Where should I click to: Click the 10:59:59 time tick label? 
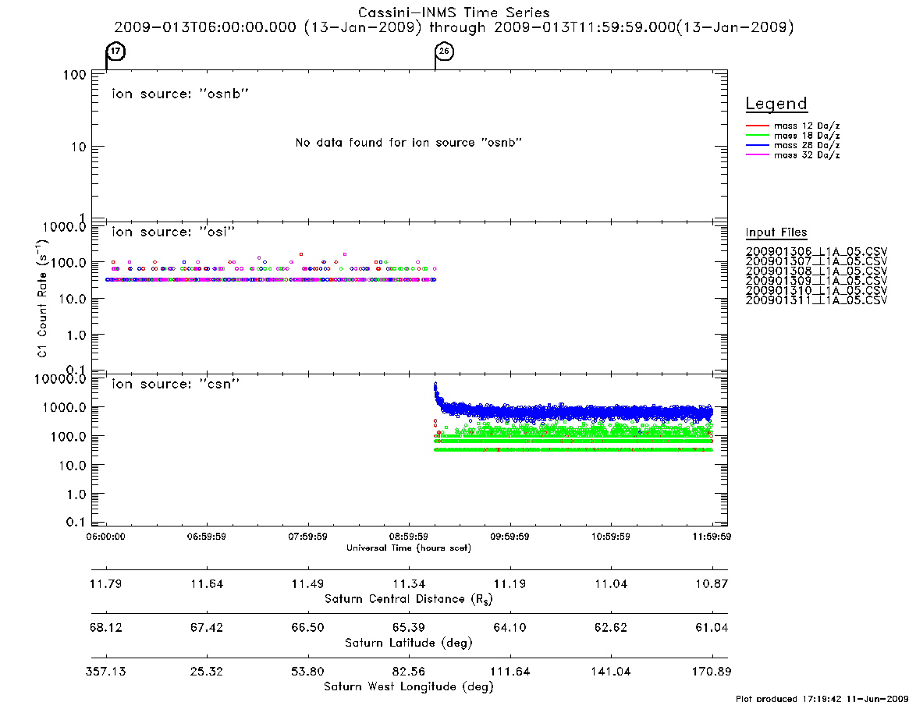point(611,537)
